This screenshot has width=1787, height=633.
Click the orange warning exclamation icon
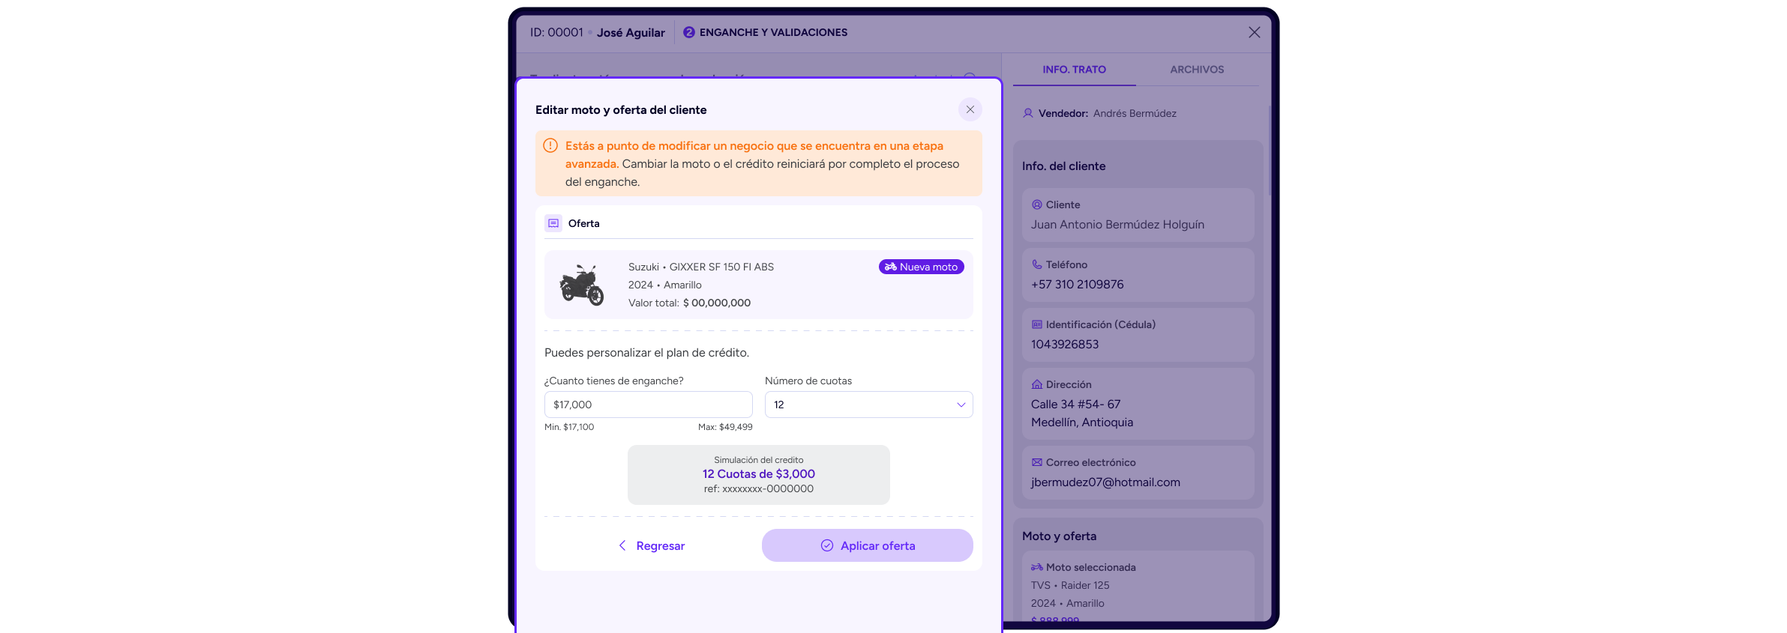550,145
